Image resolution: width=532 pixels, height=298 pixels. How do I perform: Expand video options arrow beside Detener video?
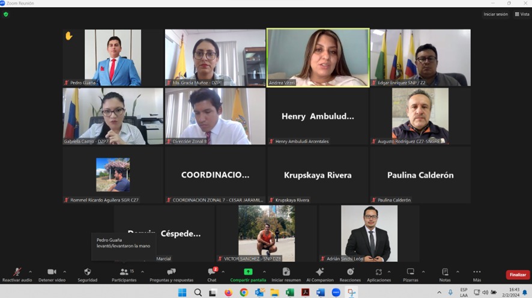(65, 272)
